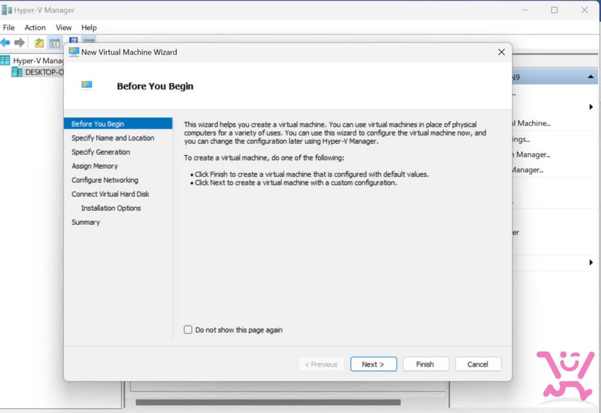Tick the 'Do not show this page again' checkbox

coord(188,330)
